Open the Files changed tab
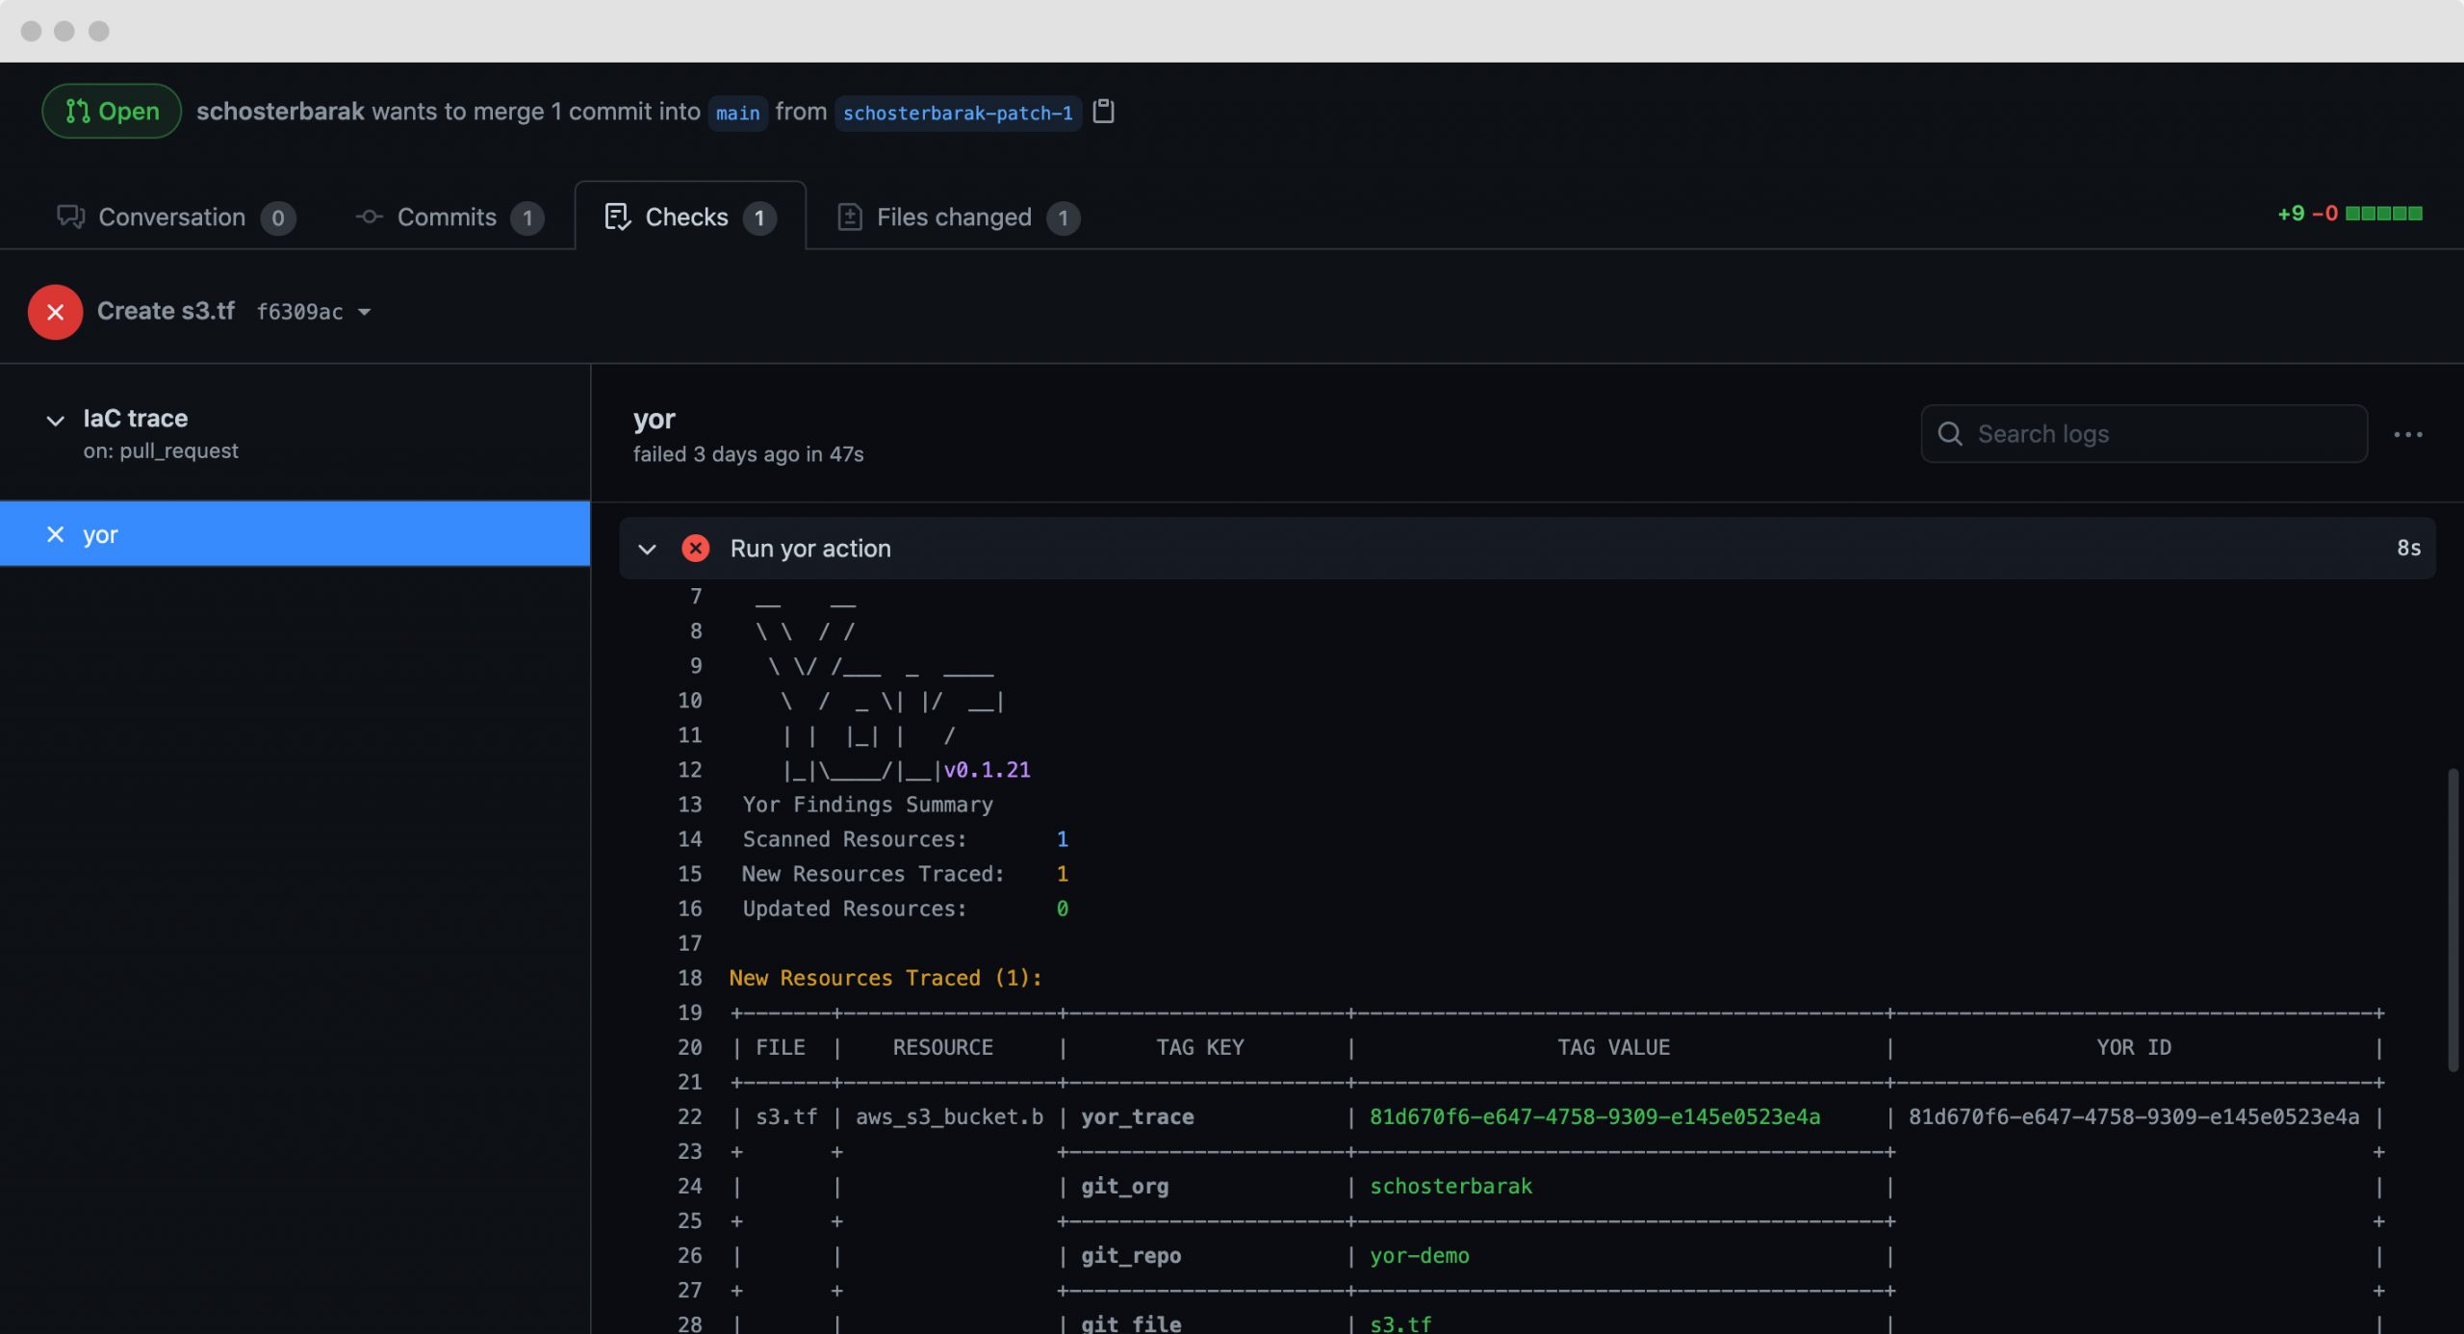This screenshot has height=1334, width=2464. point(954,217)
